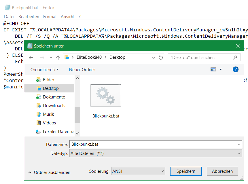Click the Back arrow in save dialog

(31, 58)
